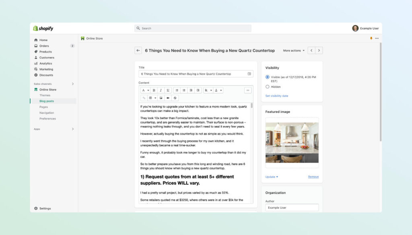This screenshot has width=412, height=235.
Task: Open the More actions dropdown
Action: [x=293, y=50]
